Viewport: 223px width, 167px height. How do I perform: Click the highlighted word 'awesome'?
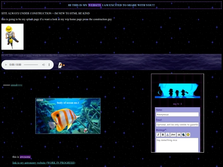[25, 157]
